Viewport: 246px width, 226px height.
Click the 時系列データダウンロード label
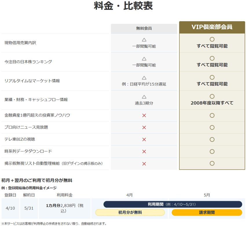[28, 151]
